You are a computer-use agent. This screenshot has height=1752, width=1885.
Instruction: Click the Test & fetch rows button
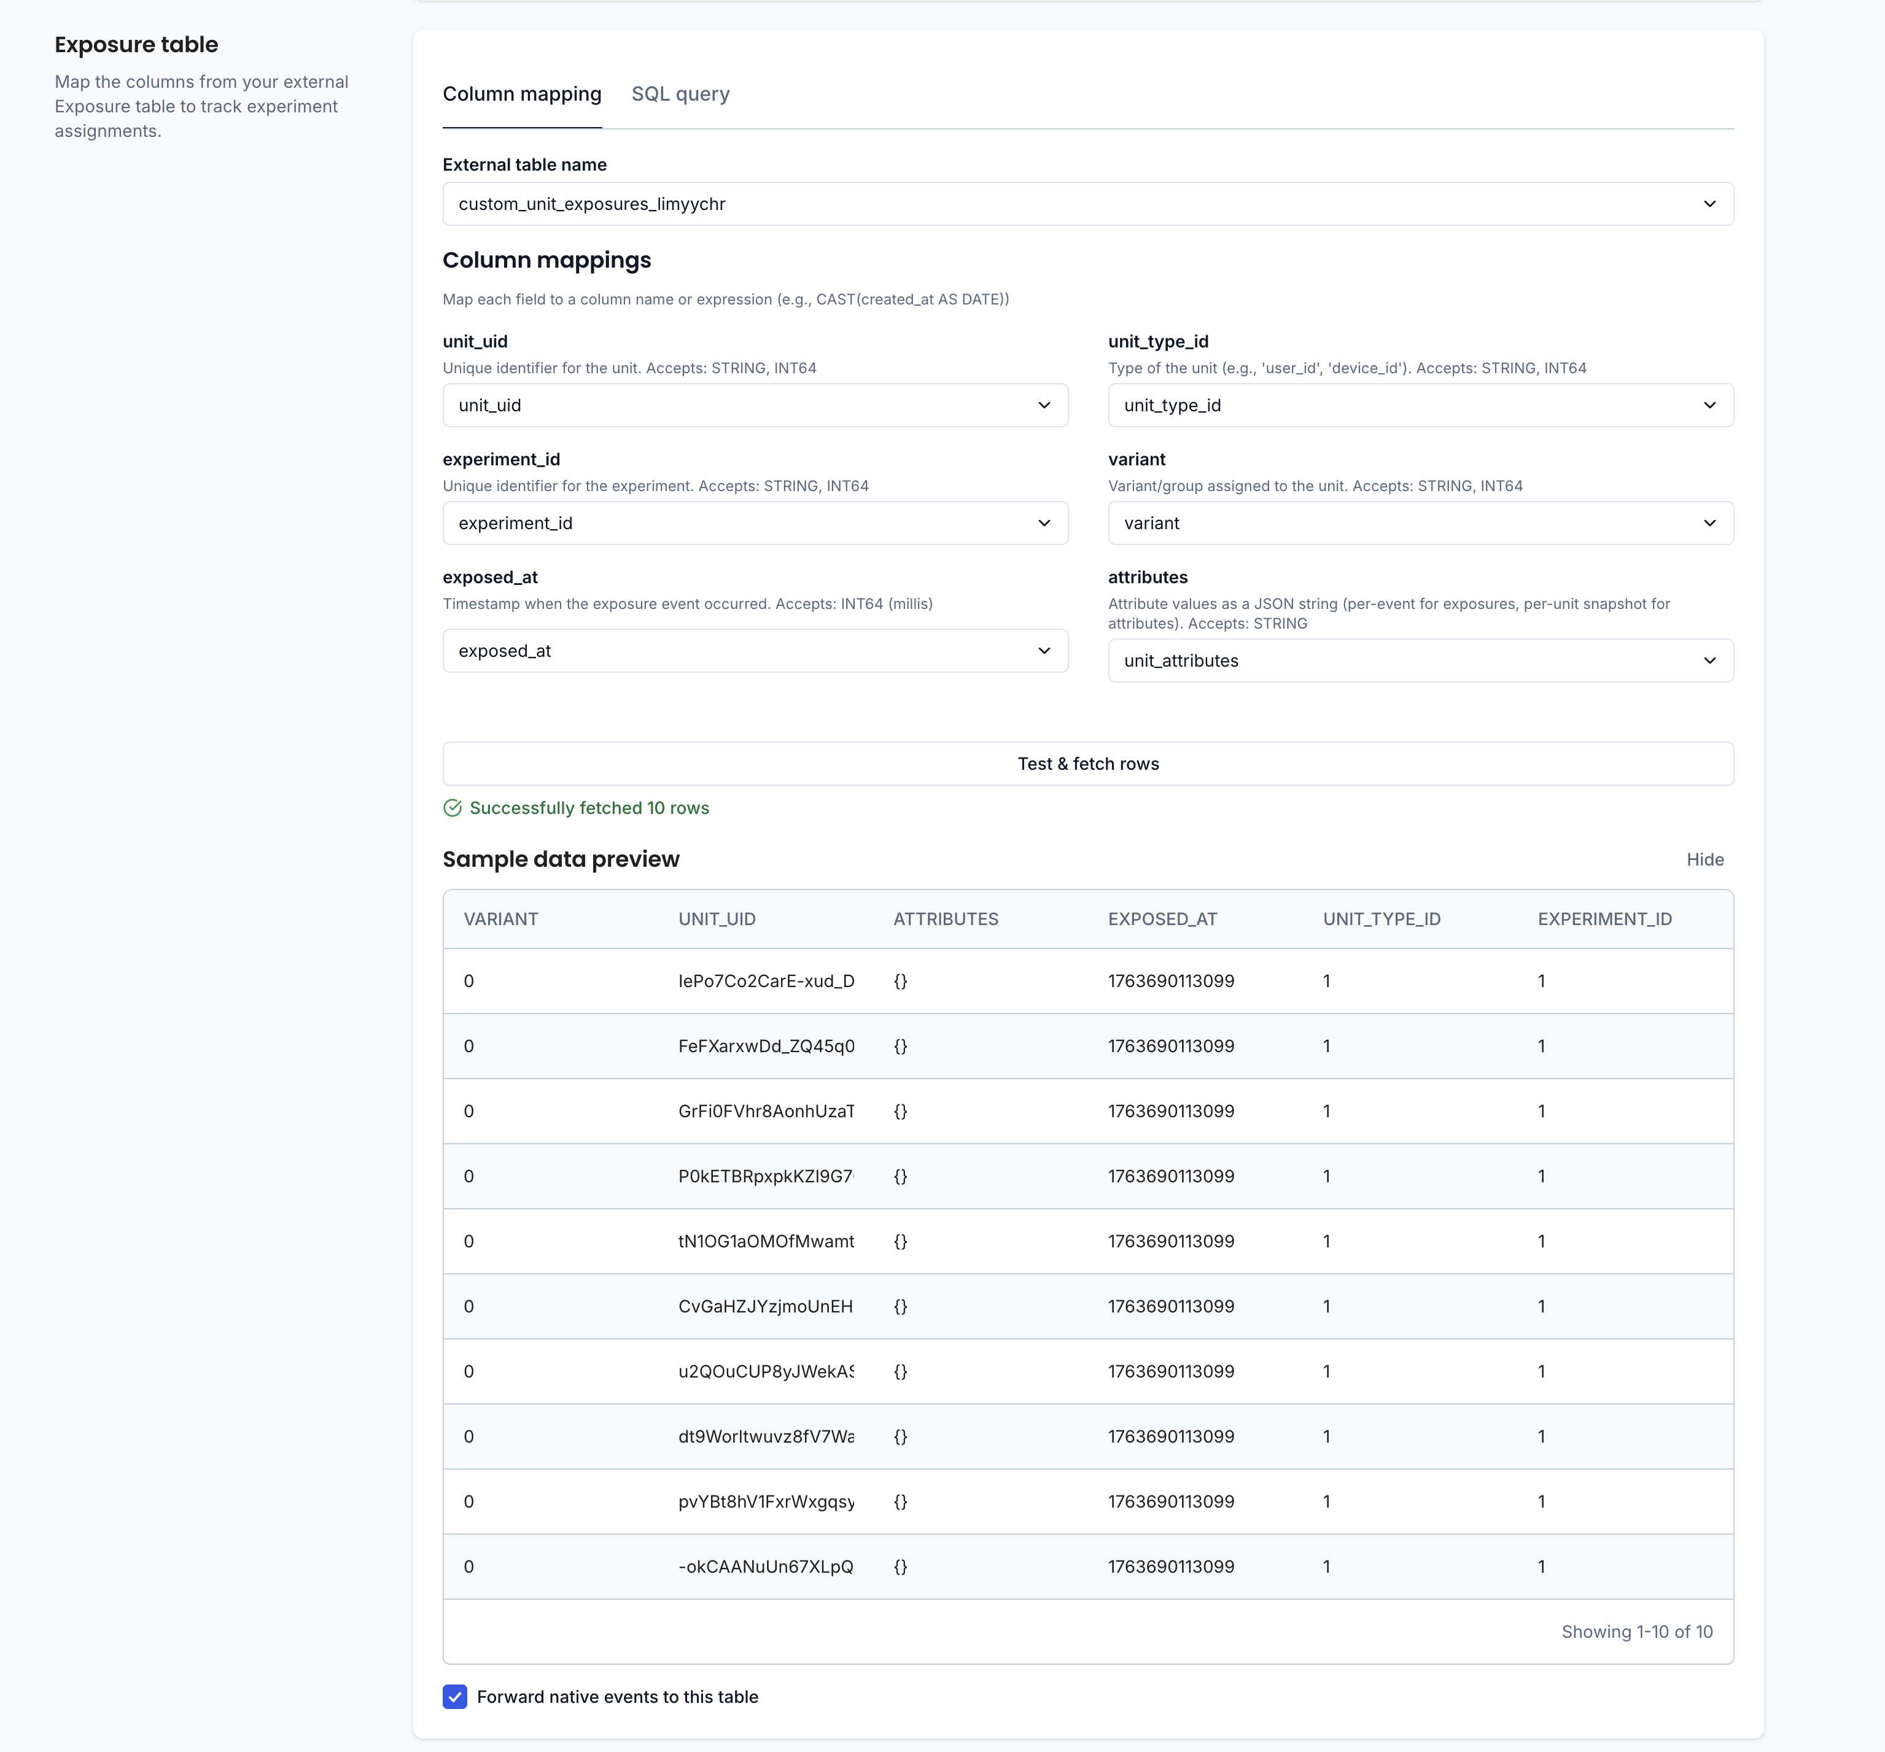point(1087,763)
